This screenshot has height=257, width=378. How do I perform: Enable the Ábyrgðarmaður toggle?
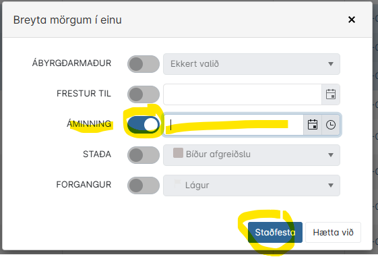pos(144,64)
